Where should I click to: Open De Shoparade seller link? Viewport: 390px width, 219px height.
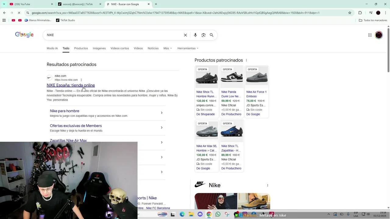click(206, 114)
